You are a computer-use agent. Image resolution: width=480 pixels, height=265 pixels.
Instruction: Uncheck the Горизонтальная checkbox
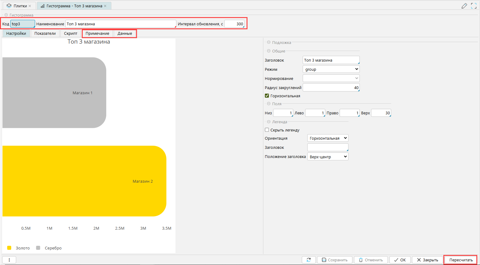pos(267,96)
